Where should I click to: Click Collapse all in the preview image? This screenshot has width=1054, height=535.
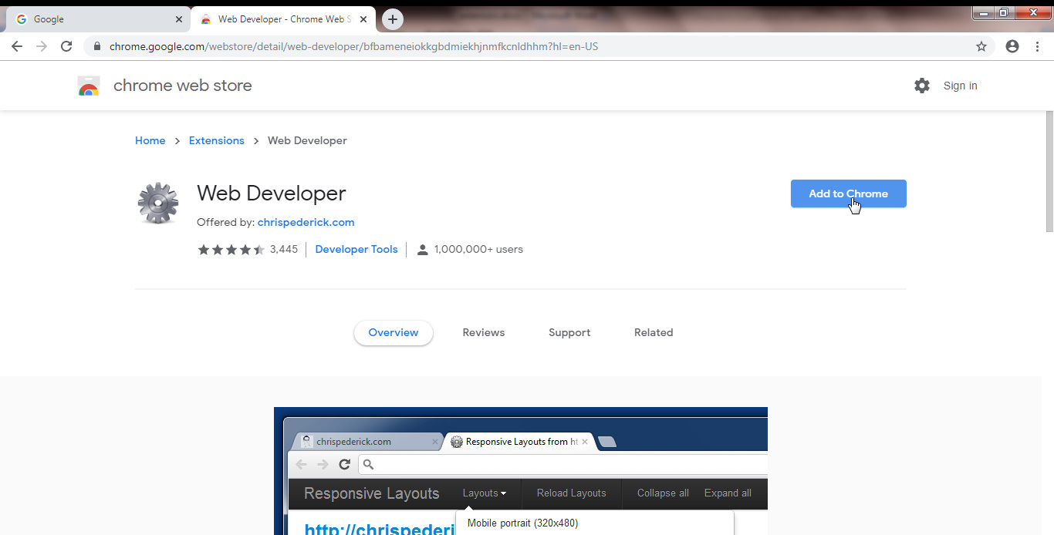(663, 493)
